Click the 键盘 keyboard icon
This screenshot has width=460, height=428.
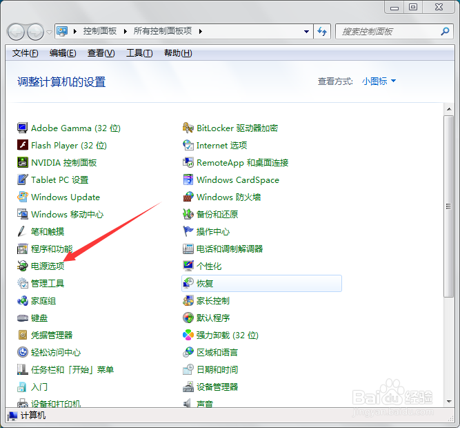pyautogui.click(x=22, y=318)
